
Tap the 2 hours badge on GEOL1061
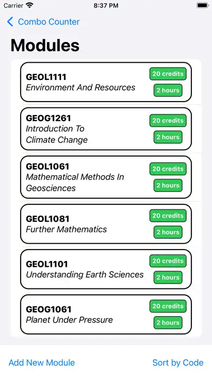168,185
